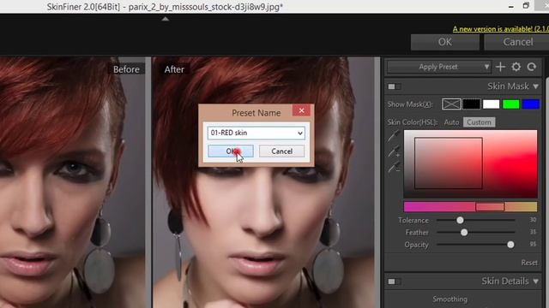Screen dimensions: 549x308
Task: Collapse the top panel arrow
Action: tap(166, 19)
